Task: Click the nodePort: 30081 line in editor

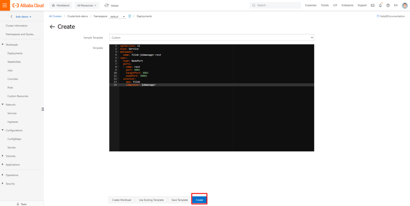Action: click(x=136, y=76)
